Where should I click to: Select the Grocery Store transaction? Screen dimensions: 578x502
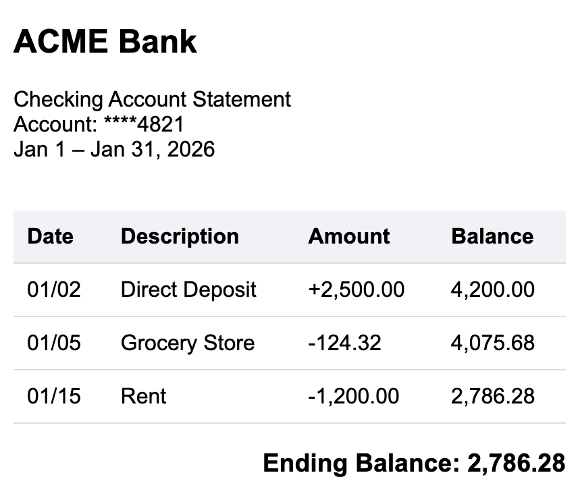pyautogui.click(x=188, y=343)
